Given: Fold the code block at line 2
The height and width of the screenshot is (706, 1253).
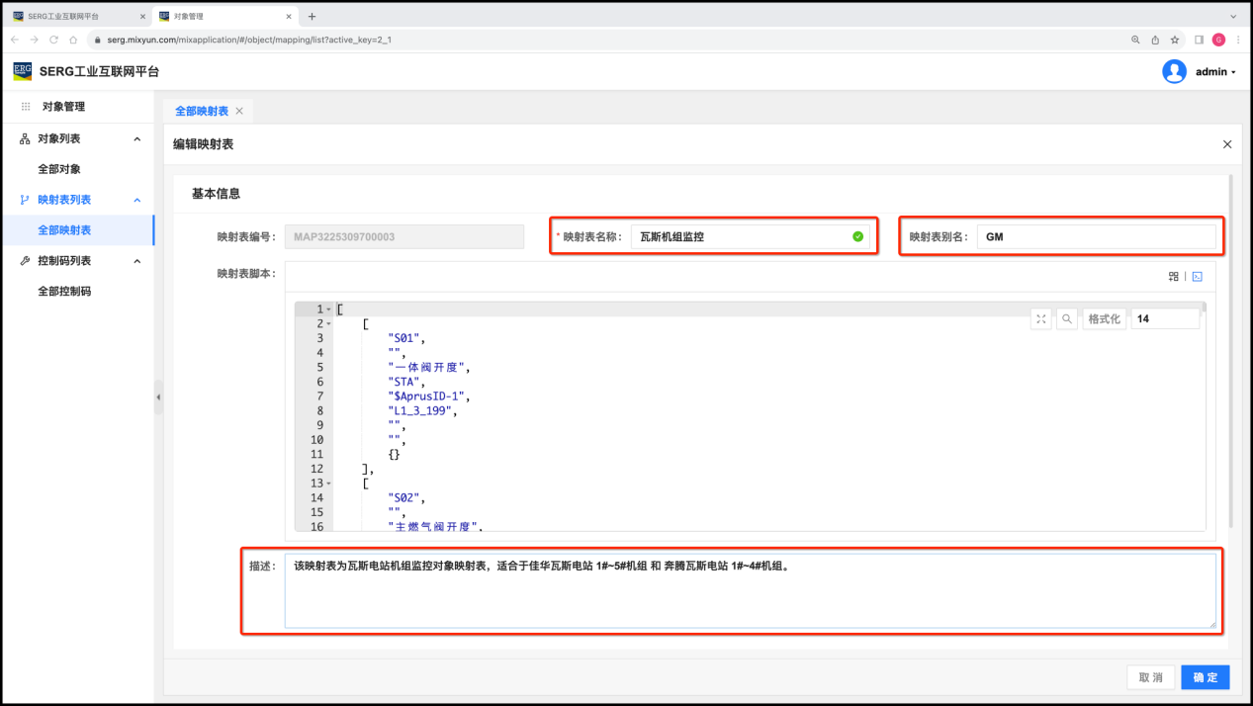Looking at the screenshot, I should [328, 324].
